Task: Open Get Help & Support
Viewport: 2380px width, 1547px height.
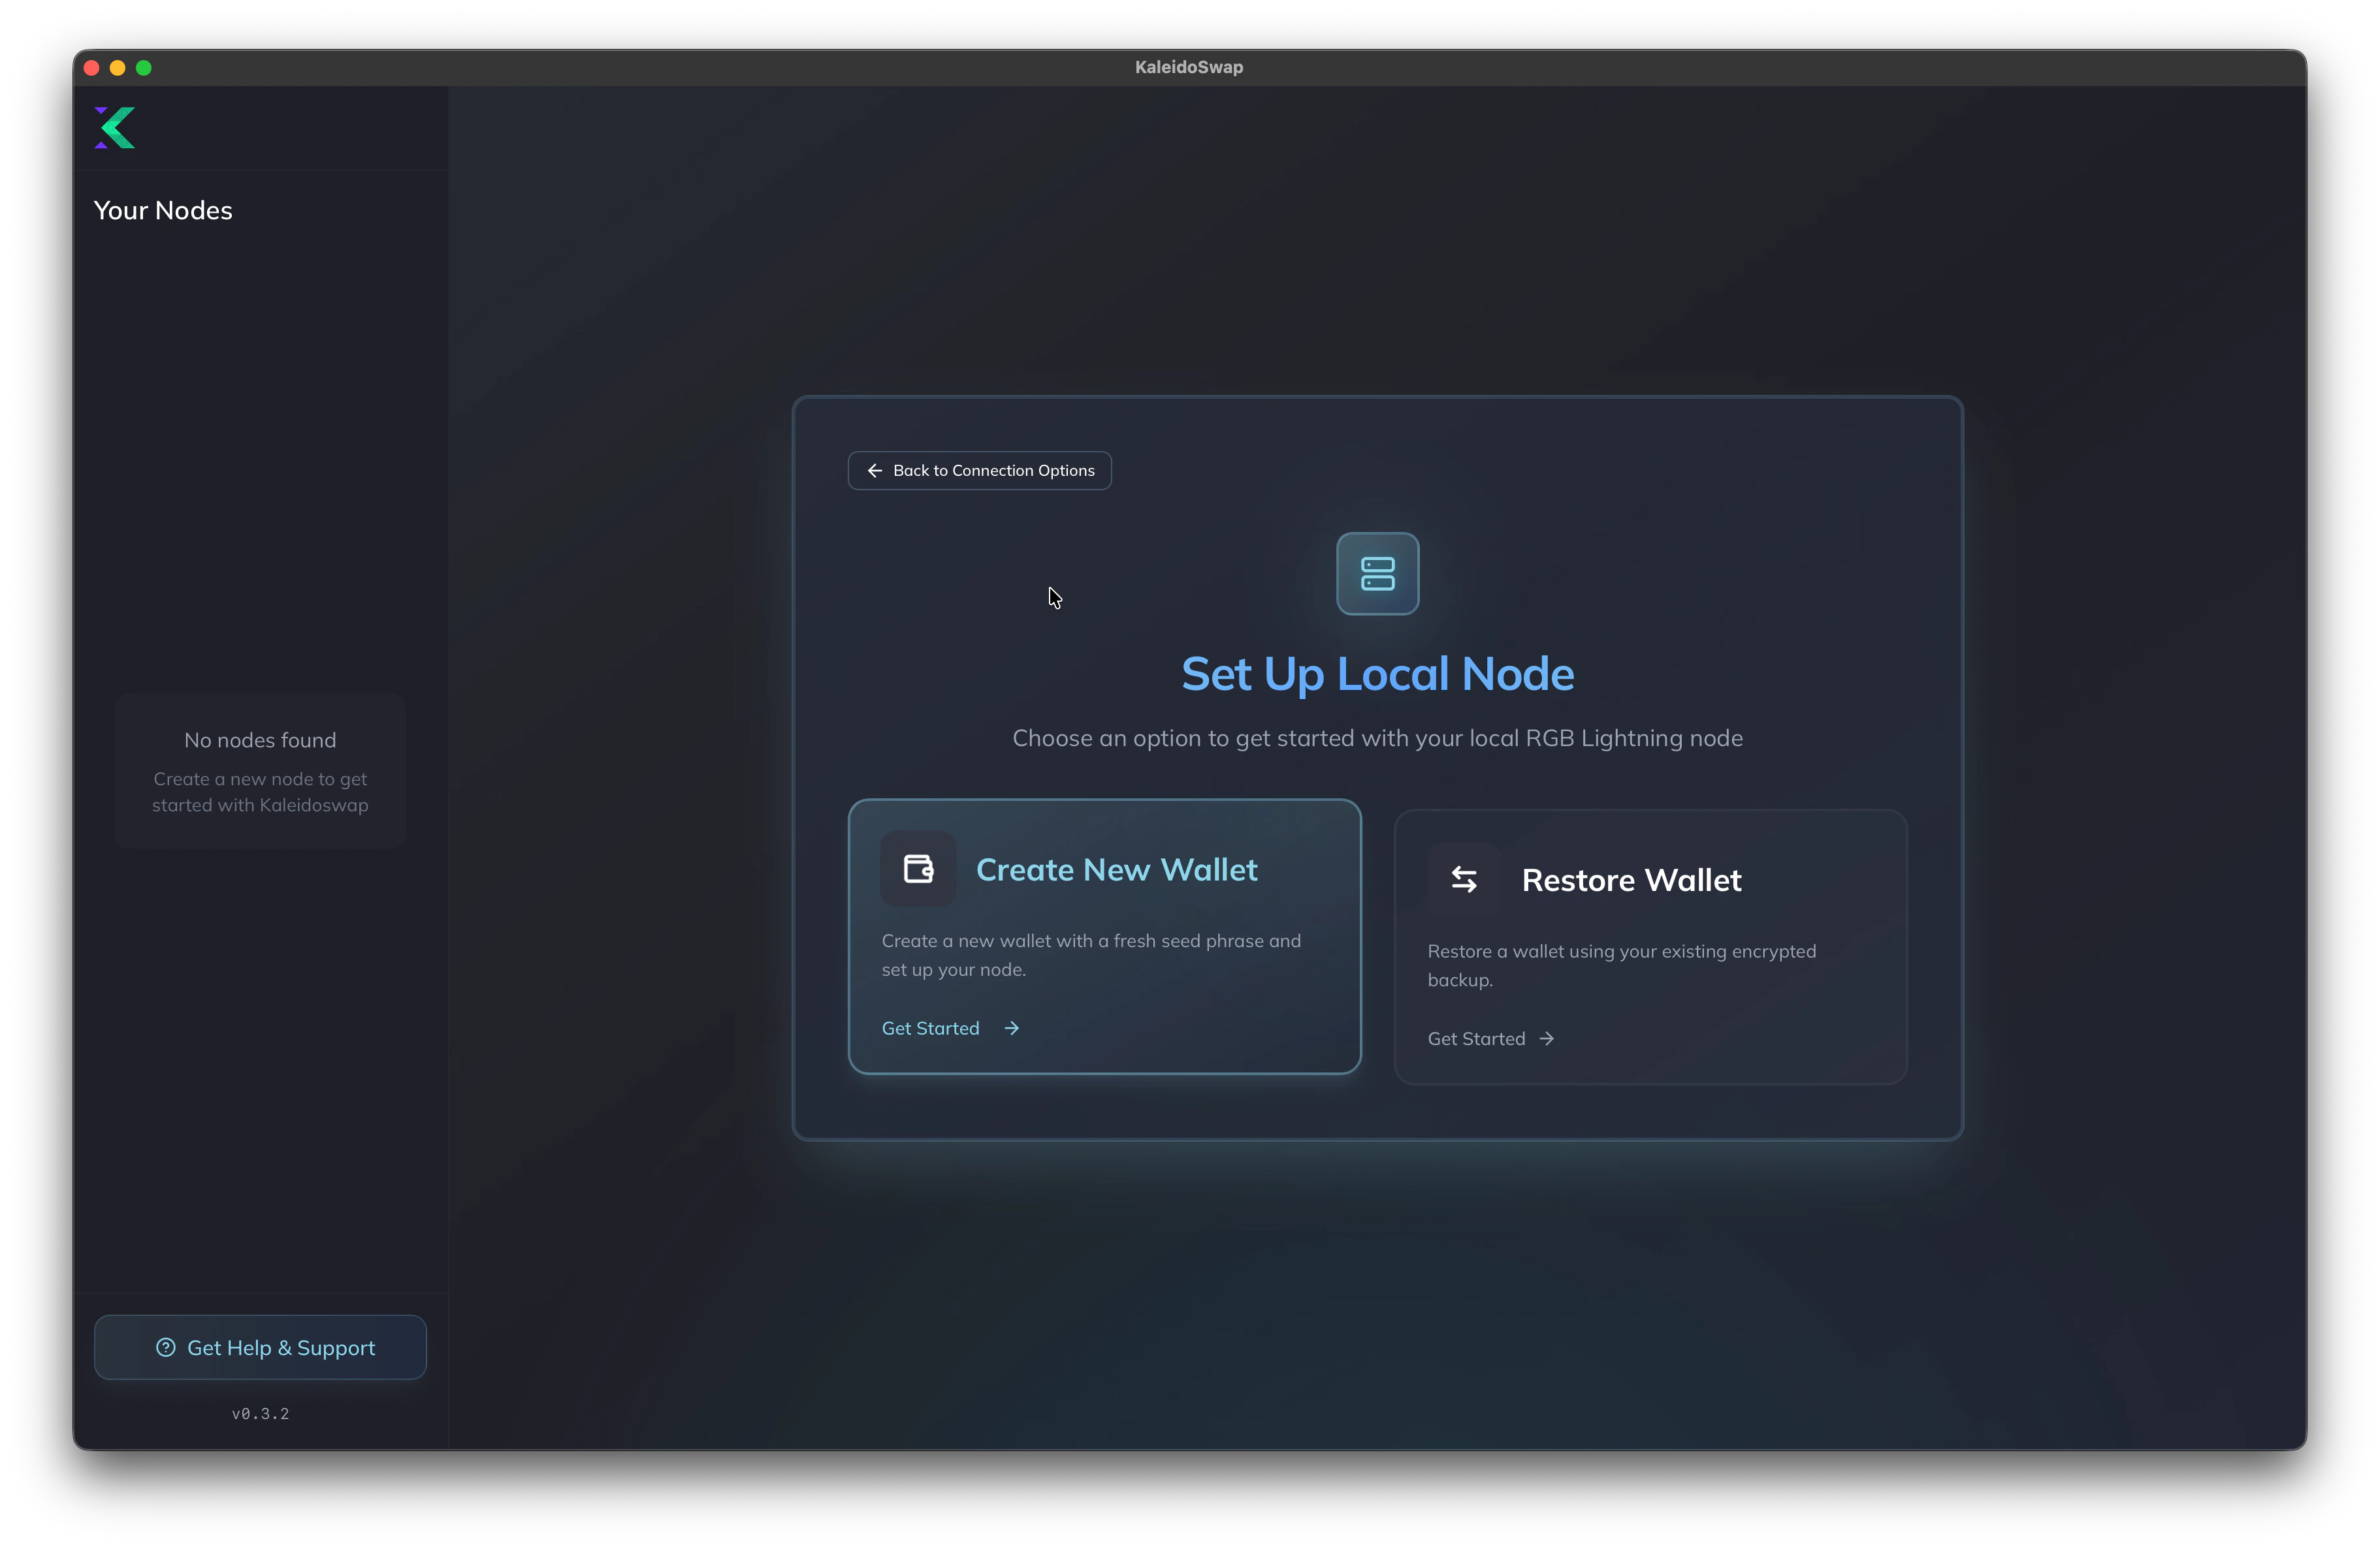Action: click(260, 1347)
